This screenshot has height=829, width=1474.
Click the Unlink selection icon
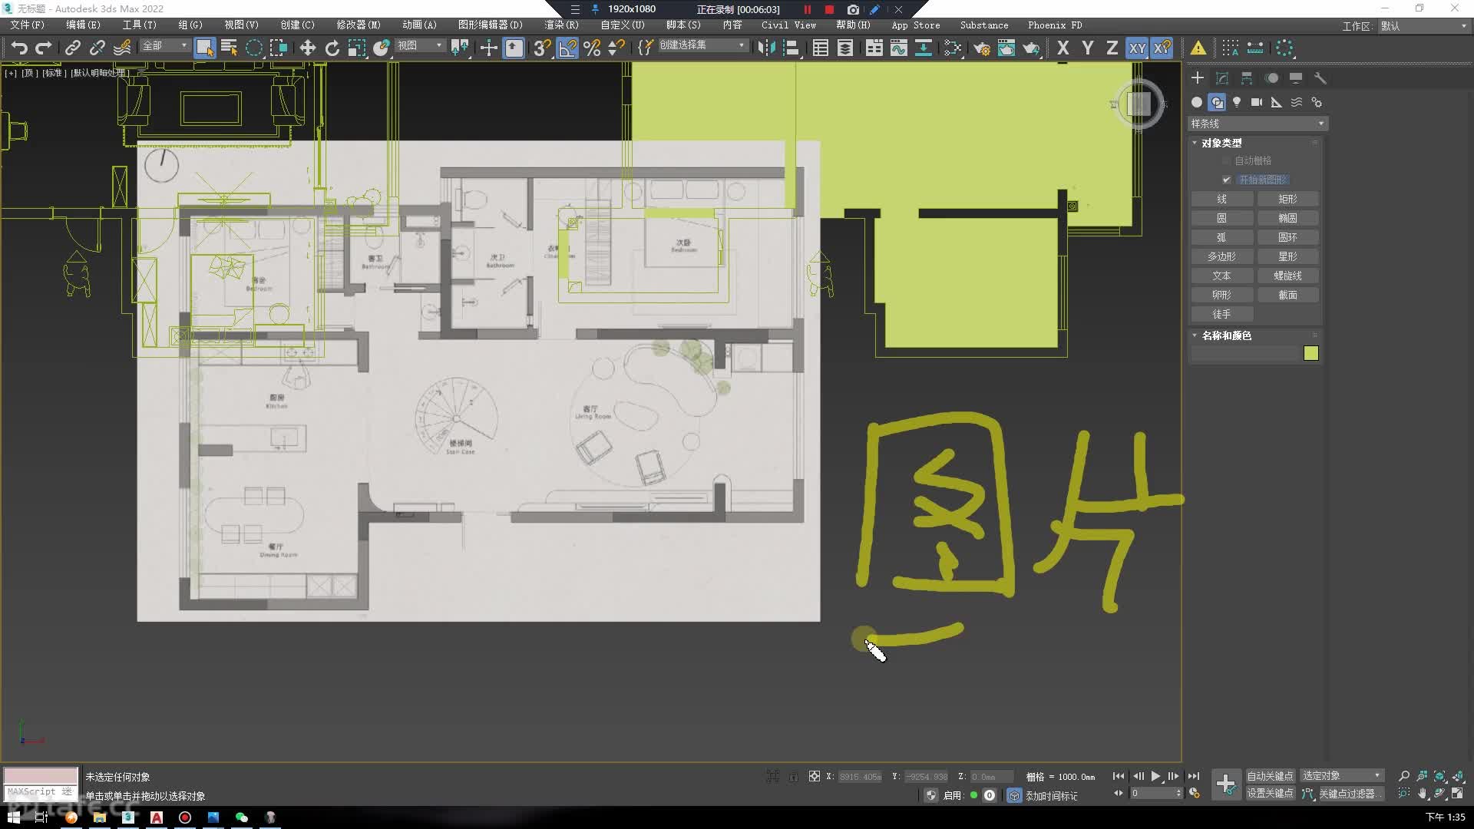click(x=97, y=48)
